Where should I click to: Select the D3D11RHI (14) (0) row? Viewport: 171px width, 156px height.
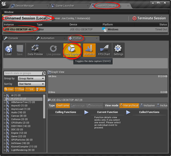point(23,126)
